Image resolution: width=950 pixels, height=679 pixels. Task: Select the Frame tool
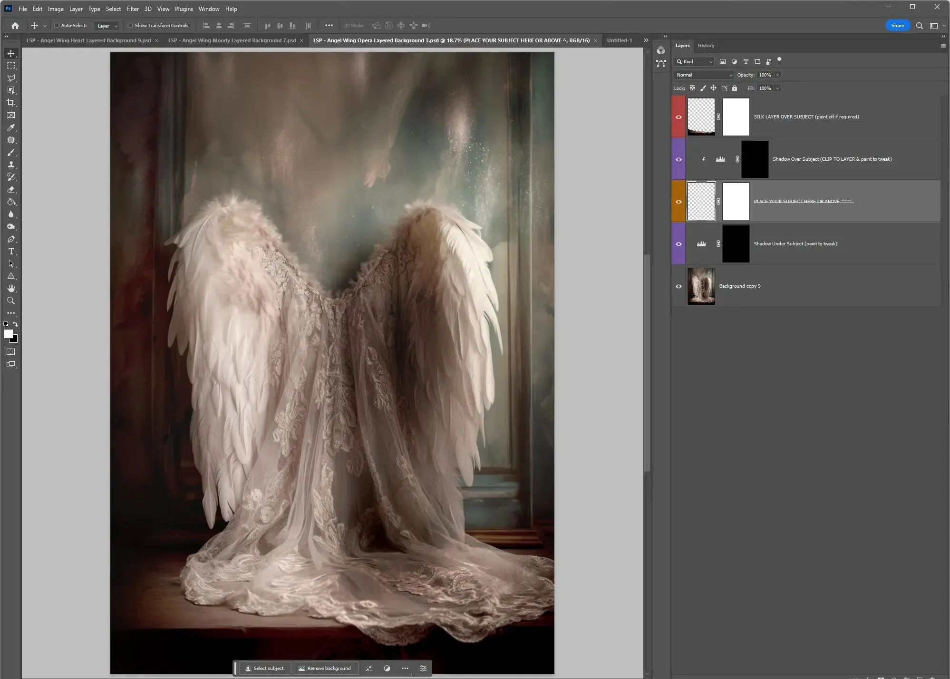(x=11, y=115)
